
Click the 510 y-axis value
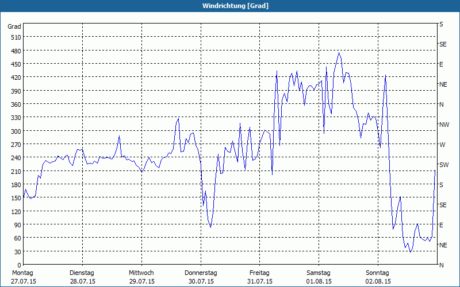pyautogui.click(x=16, y=37)
